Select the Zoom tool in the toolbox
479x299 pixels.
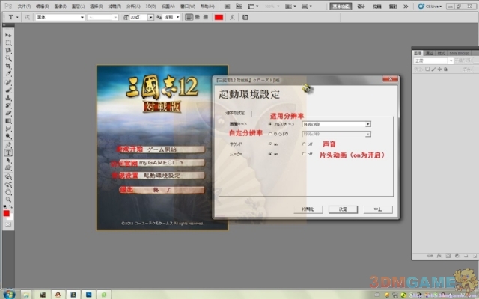[x=8, y=200]
